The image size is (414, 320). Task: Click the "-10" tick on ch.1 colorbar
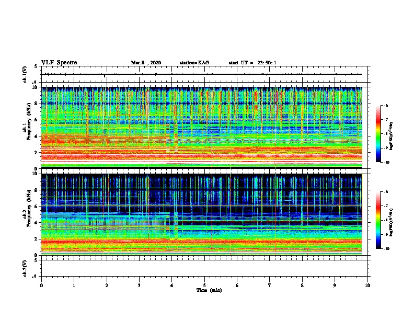386,163
